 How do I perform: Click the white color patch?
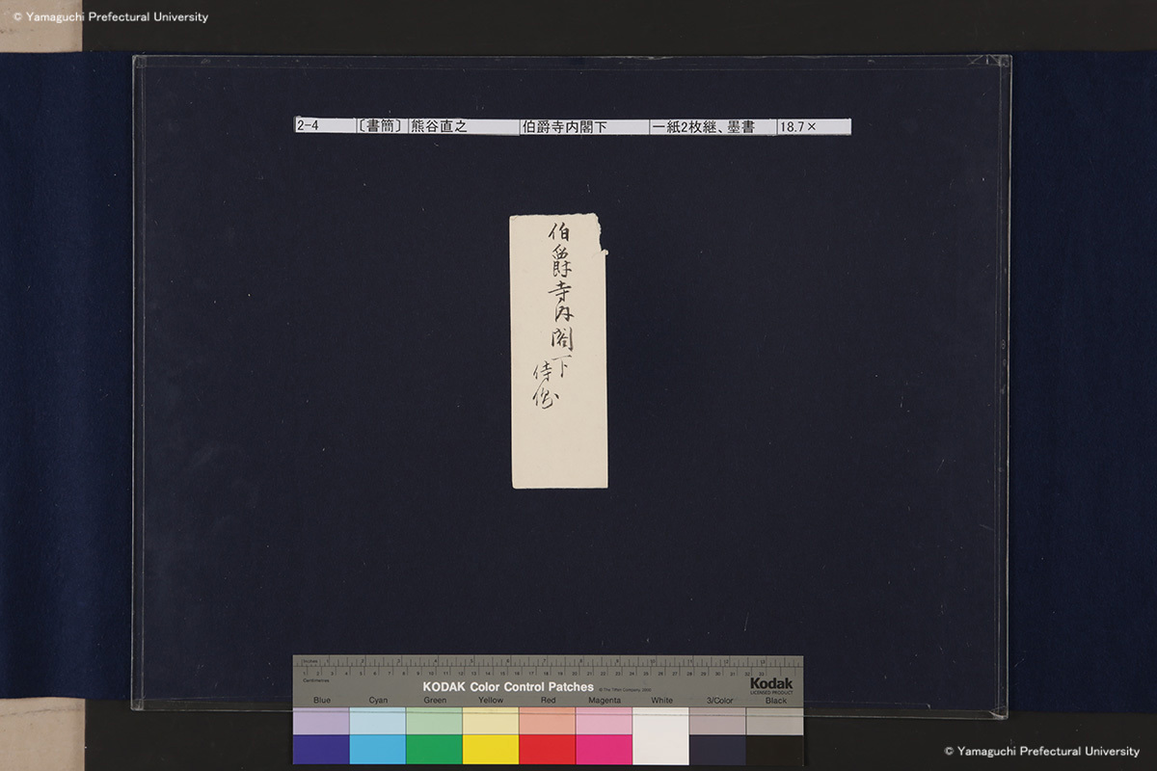(x=660, y=736)
